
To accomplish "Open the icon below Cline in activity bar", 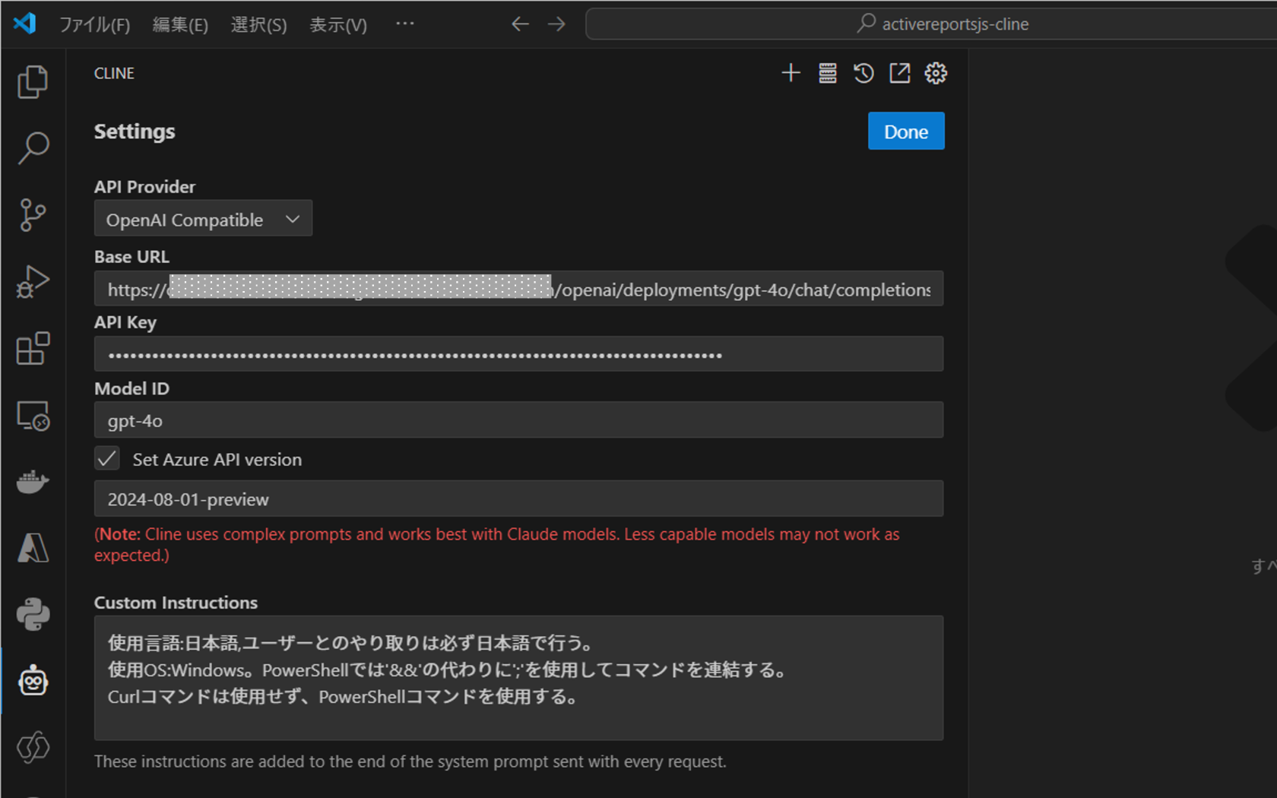I will coord(33,747).
